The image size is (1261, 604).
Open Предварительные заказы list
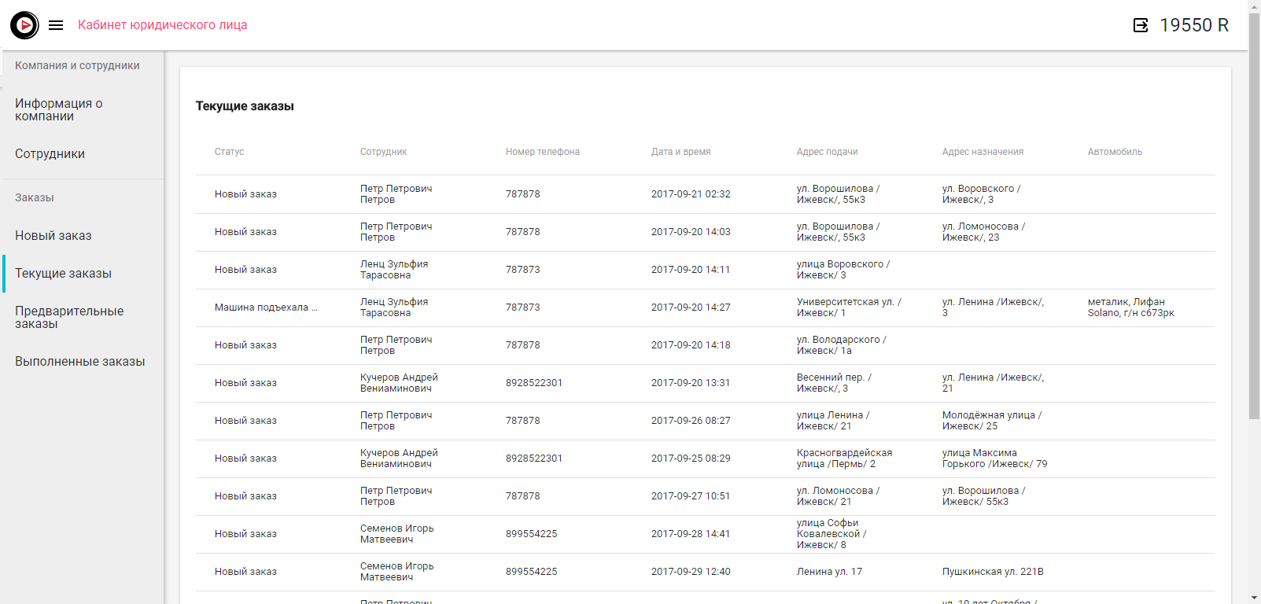coord(69,318)
